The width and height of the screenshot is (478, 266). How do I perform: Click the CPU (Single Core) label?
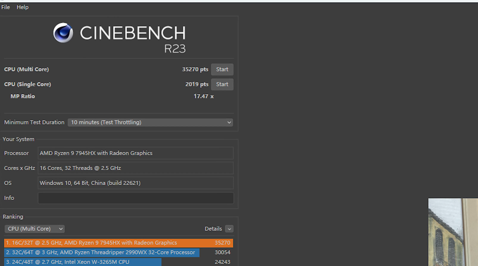pos(27,84)
